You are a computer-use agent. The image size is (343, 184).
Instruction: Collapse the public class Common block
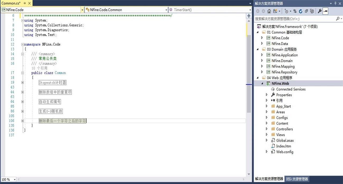[23, 73]
